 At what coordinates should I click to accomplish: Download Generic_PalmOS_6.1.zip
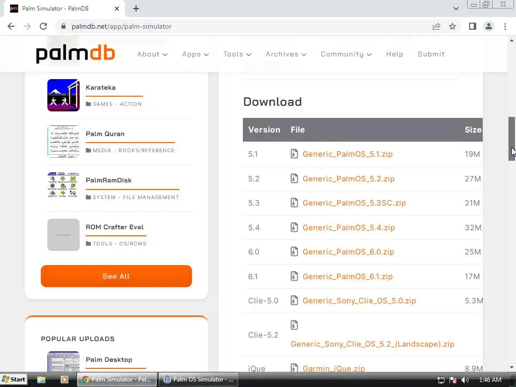[x=348, y=277]
